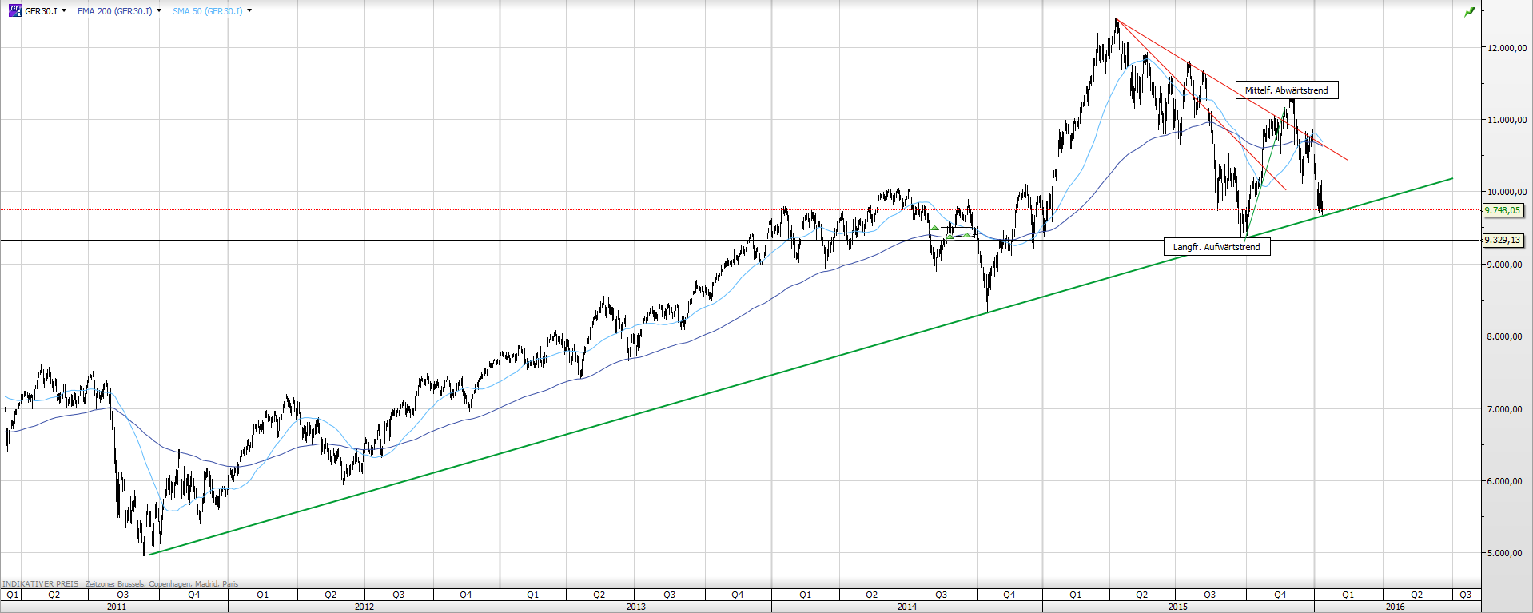Screen dimensions: 1533x613
Task: Expand the SMA 50 indicator dropdown arrow
Action: click(249, 11)
